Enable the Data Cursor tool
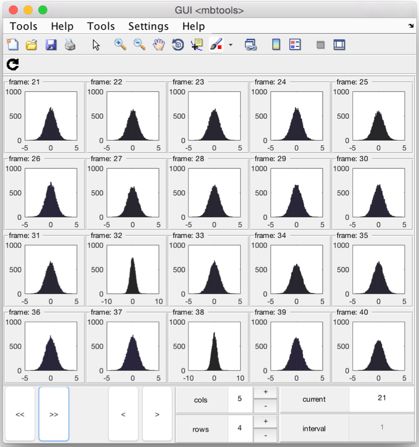The height and width of the screenshot is (447, 419). (x=197, y=45)
